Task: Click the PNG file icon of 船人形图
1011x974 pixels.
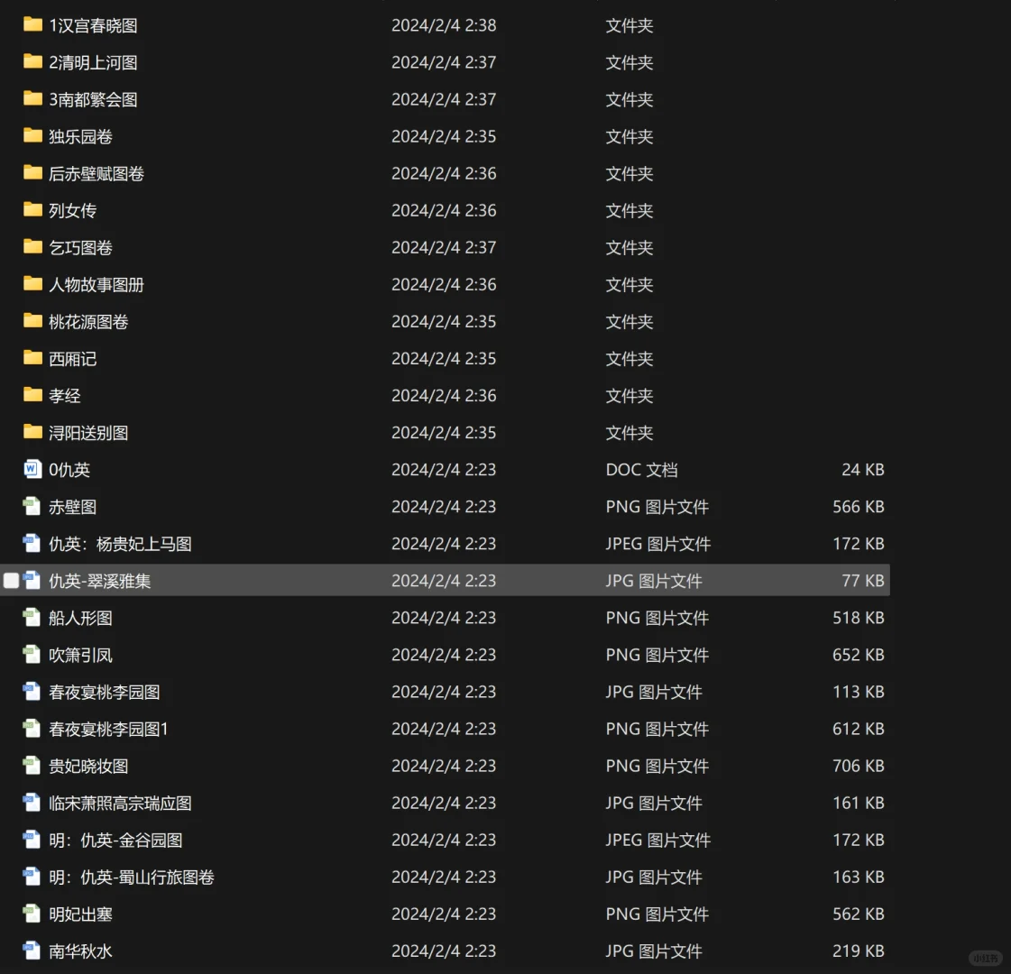Action: [32, 618]
